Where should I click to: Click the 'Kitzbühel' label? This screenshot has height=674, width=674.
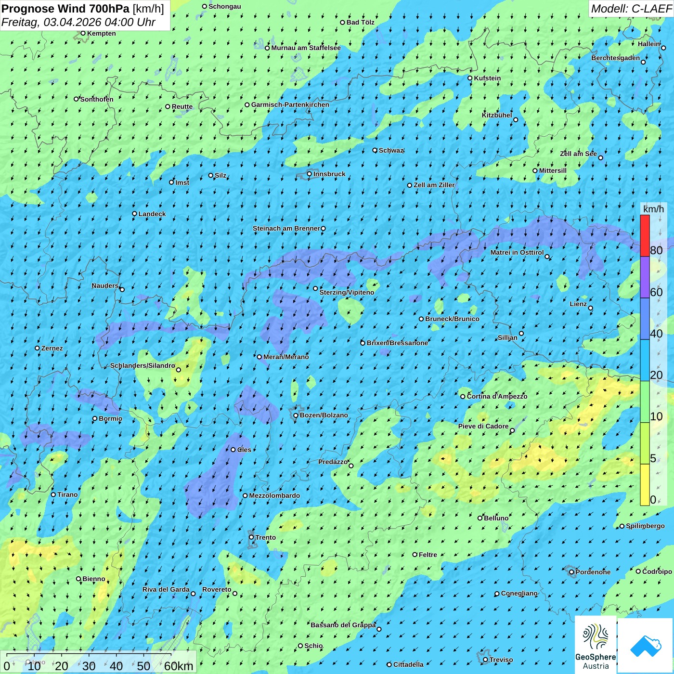tap(497, 115)
